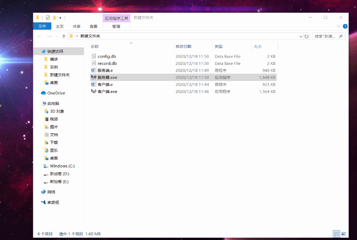Sort by the 类型 column header

coord(219,46)
